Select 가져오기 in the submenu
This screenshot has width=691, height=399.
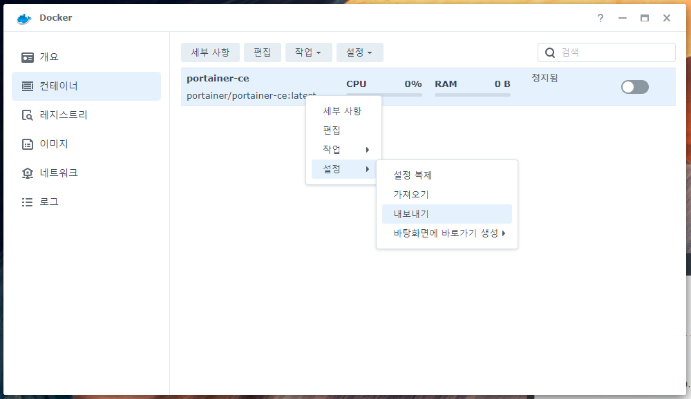pos(447,195)
